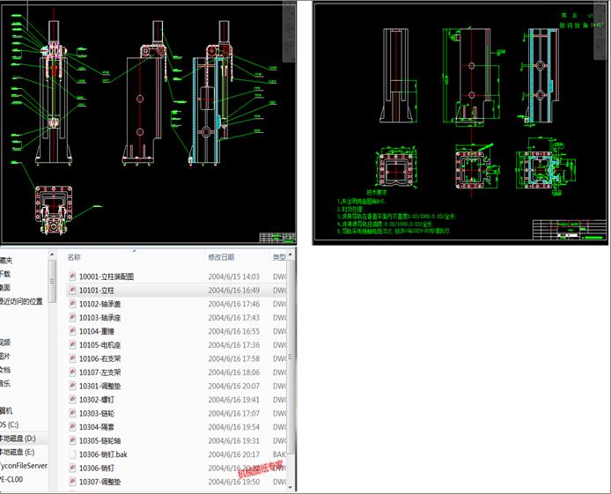Select the 10101-立柱 DWG file

click(x=109, y=290)
